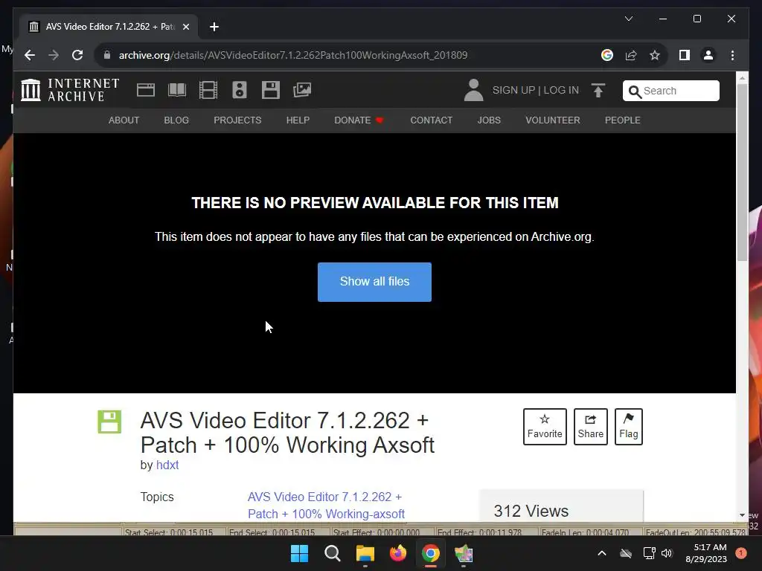Open the Audio speaker icon
Screen dimensions: 762x571
click(x=240, y=90)
